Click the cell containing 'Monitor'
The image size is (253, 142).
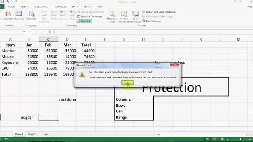tap(11, 51)
